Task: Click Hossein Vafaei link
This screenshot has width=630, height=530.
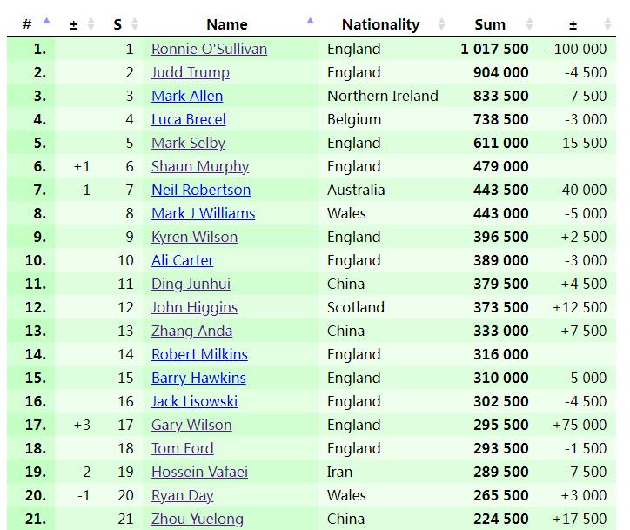Action: (x=199, y=472)
